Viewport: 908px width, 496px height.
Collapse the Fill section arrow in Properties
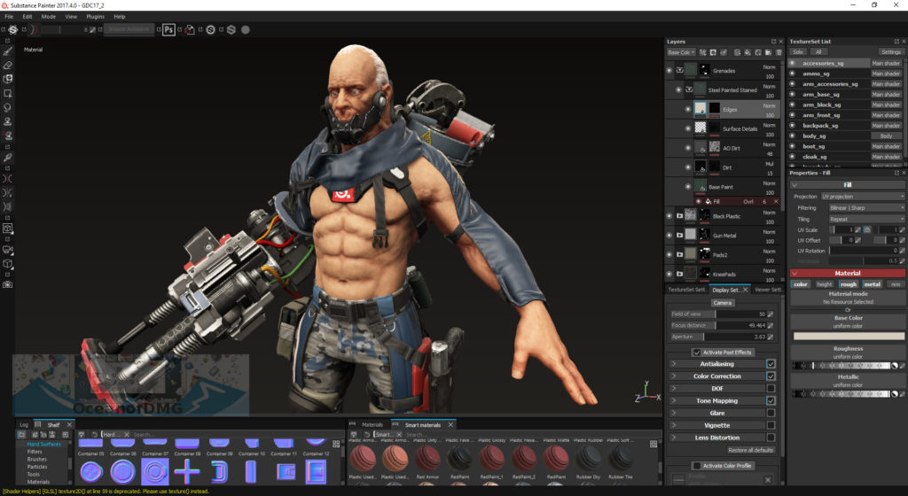click(x=794, y=185)
